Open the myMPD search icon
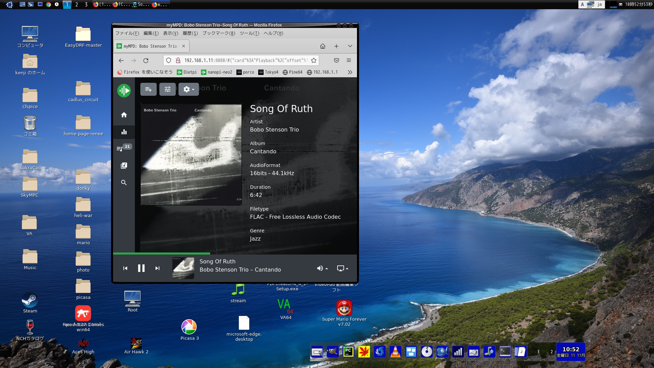 click(x=124, y=183)
